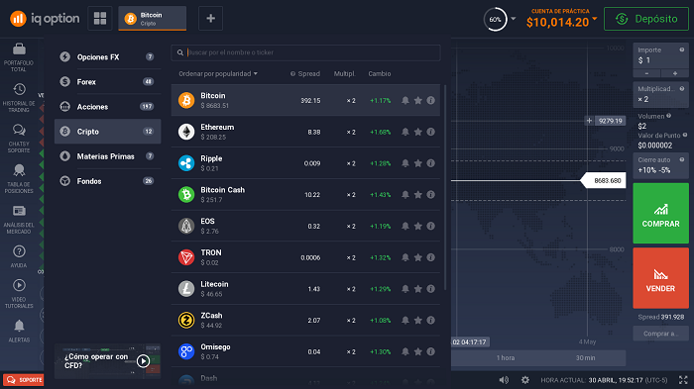Open info for Bitcoin row
Image resolution: width=694 pixels, height=389 pixels.
tap(430, 100)
